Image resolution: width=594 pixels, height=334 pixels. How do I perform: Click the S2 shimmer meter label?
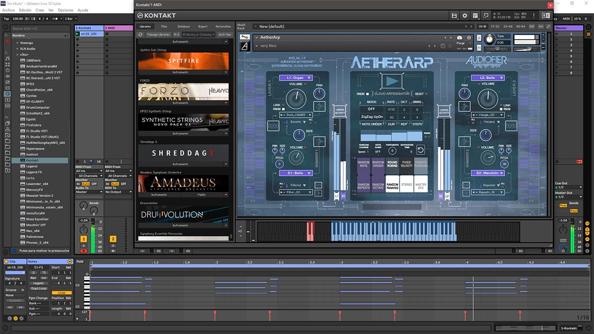441,196
